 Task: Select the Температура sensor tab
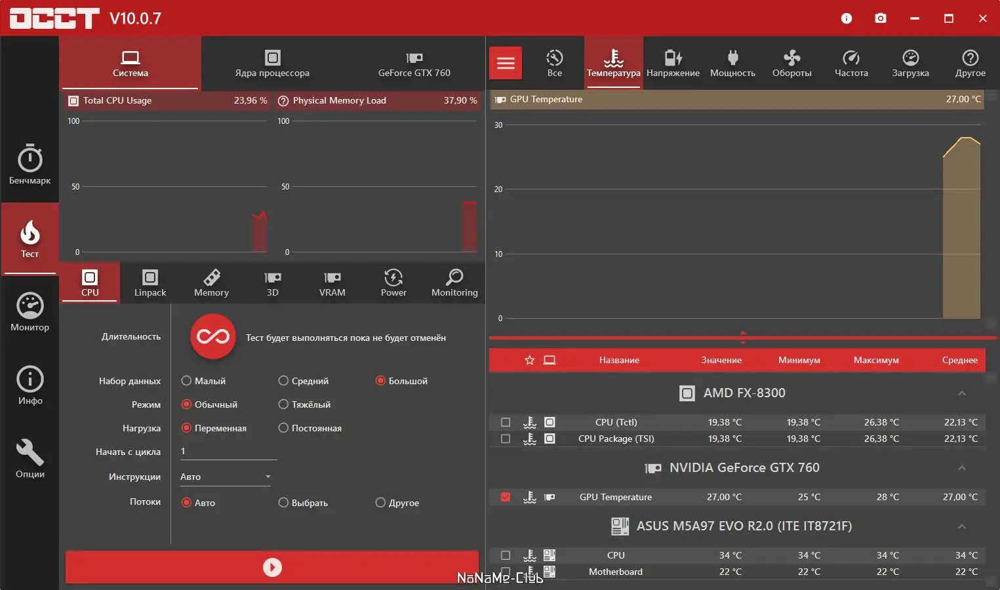pos(614,63)
